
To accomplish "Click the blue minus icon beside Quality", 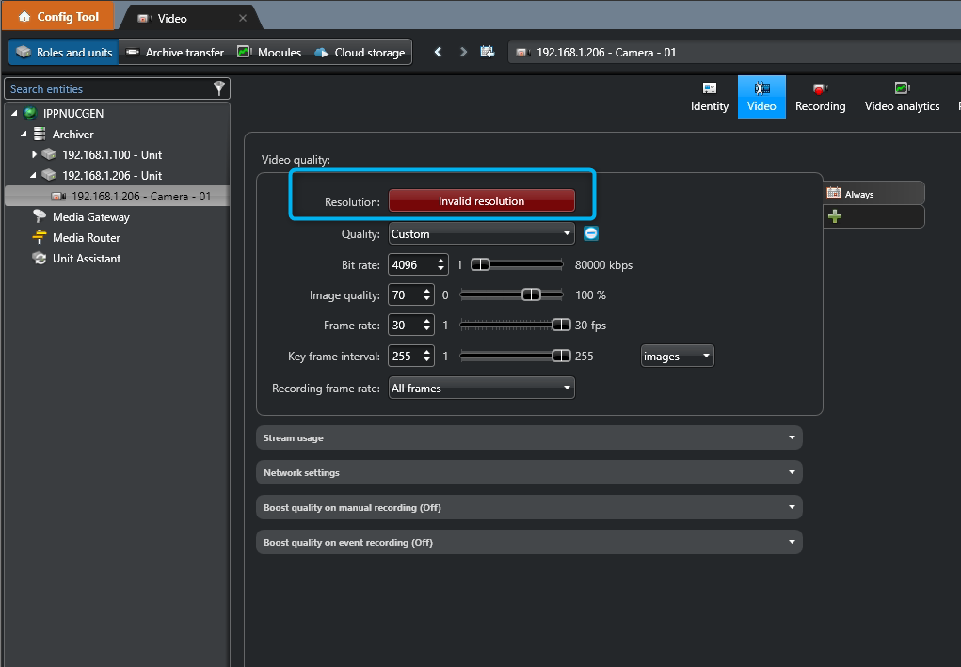I will pos(591,233).
